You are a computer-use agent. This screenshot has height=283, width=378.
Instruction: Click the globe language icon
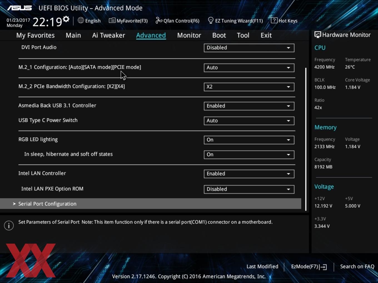click(81, 20)
